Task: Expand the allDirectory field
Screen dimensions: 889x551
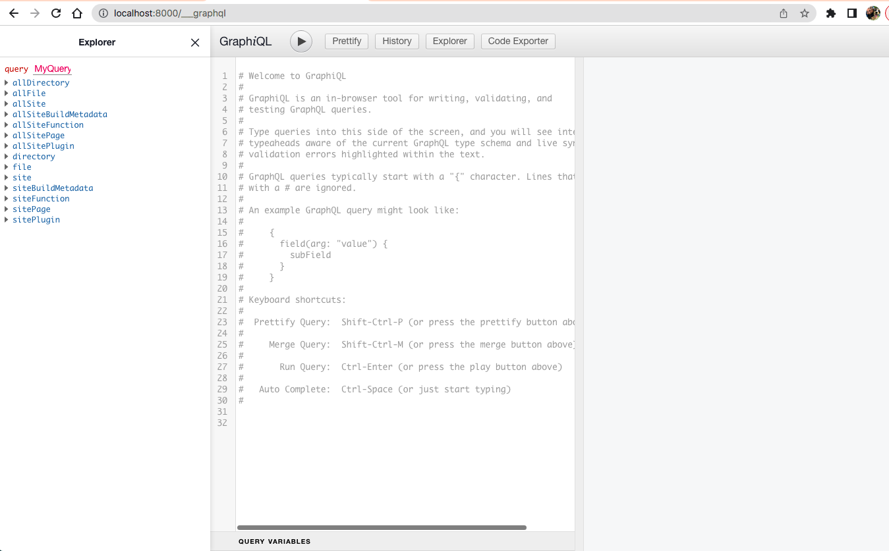Action: click(40, 83)
